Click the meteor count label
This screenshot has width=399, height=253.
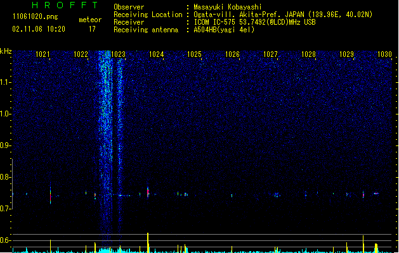click(x=90, y=20)
